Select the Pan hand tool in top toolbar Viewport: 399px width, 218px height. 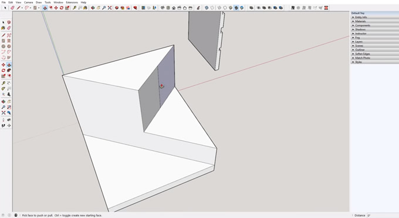(99, 8)
